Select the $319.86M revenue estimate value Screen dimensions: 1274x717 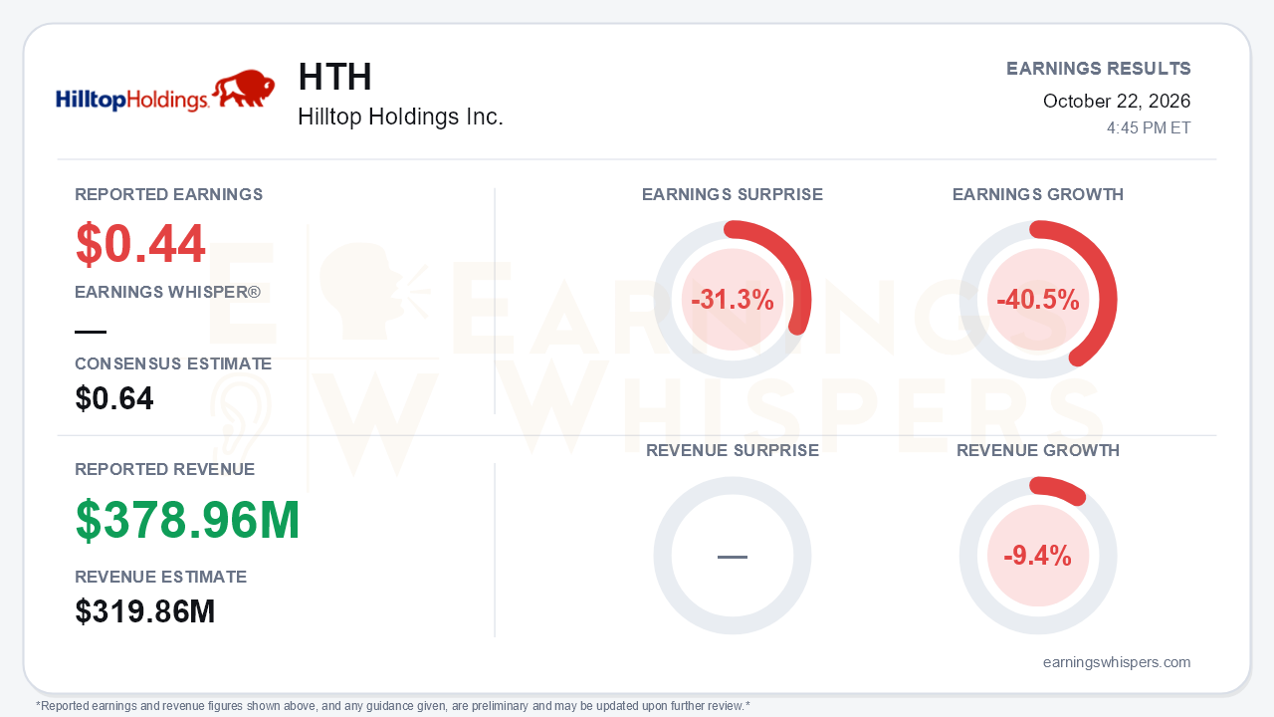(x=145, y=611)
